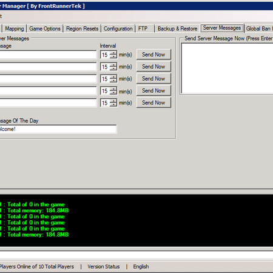Click the Send Server Message Now text box
This screenshot has height=273, width=273.
pyautogui.click(x=227, y=69)
